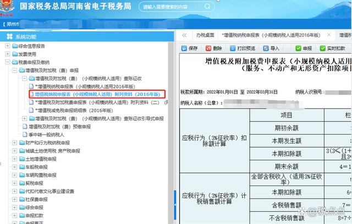Expand the 车船税申报 node
352x224 pixels.
pos(14,167)
